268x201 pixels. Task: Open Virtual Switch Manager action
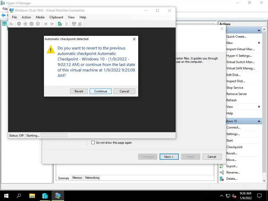coord(241,62)
